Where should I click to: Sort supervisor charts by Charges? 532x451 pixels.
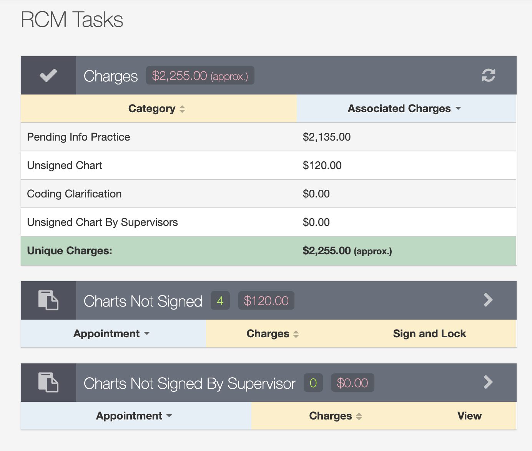(x=337, y=416)
